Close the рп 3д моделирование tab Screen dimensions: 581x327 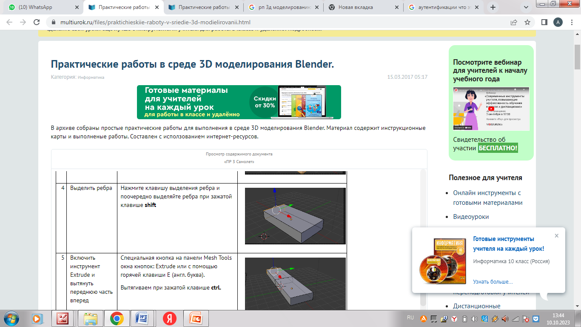317,7
